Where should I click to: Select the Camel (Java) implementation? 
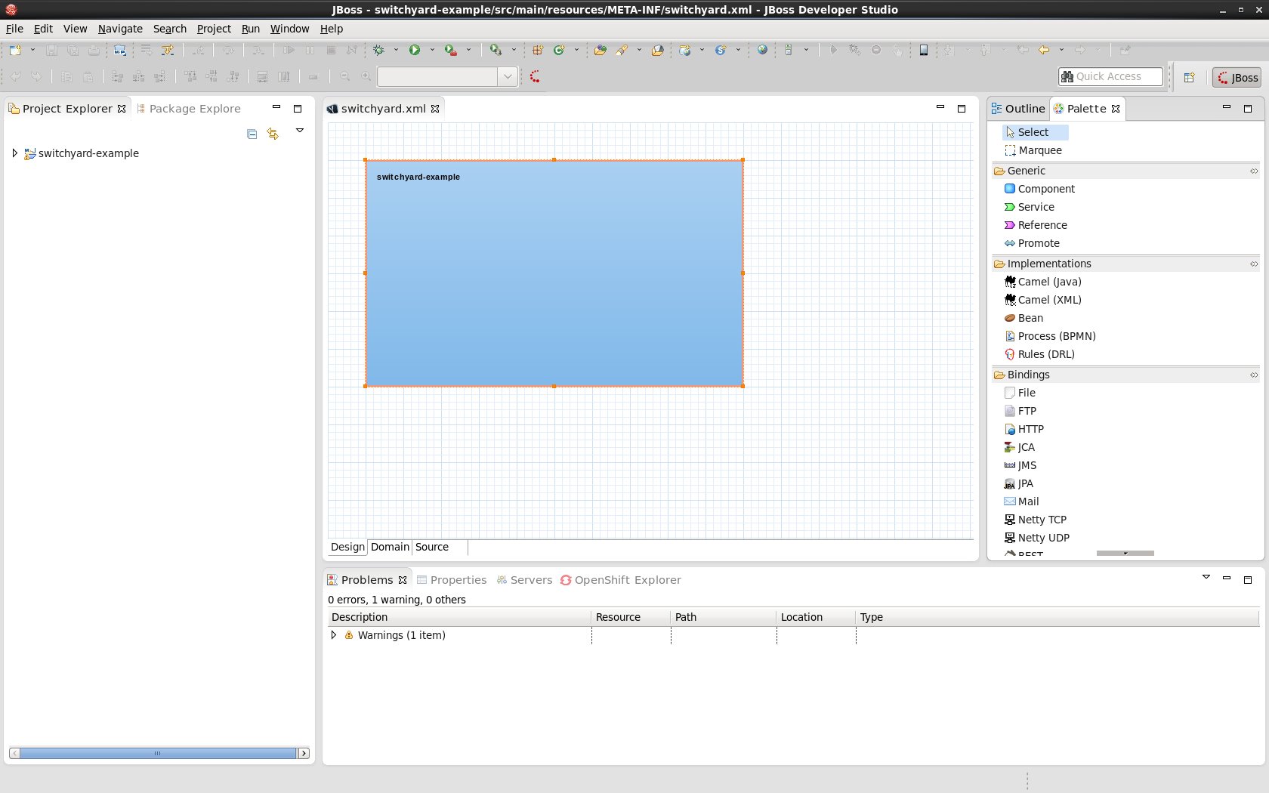tap(1042, 282)
